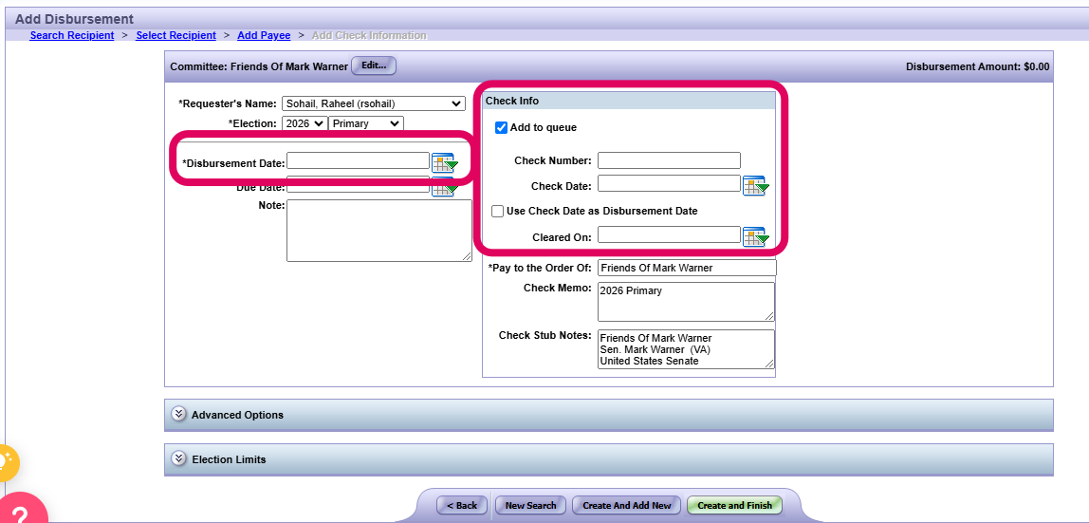The height and width of the screenshot is (523, 1089).
Task: Go to Add Payee breadcrumb
Action: click(x=264, y=35)
